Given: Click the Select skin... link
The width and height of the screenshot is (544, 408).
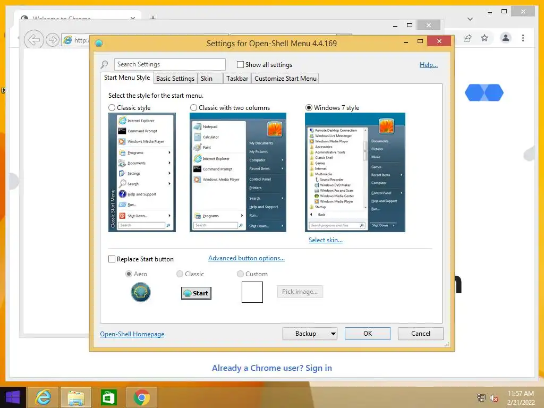Looking at the screenshot, I should (326, 240).
